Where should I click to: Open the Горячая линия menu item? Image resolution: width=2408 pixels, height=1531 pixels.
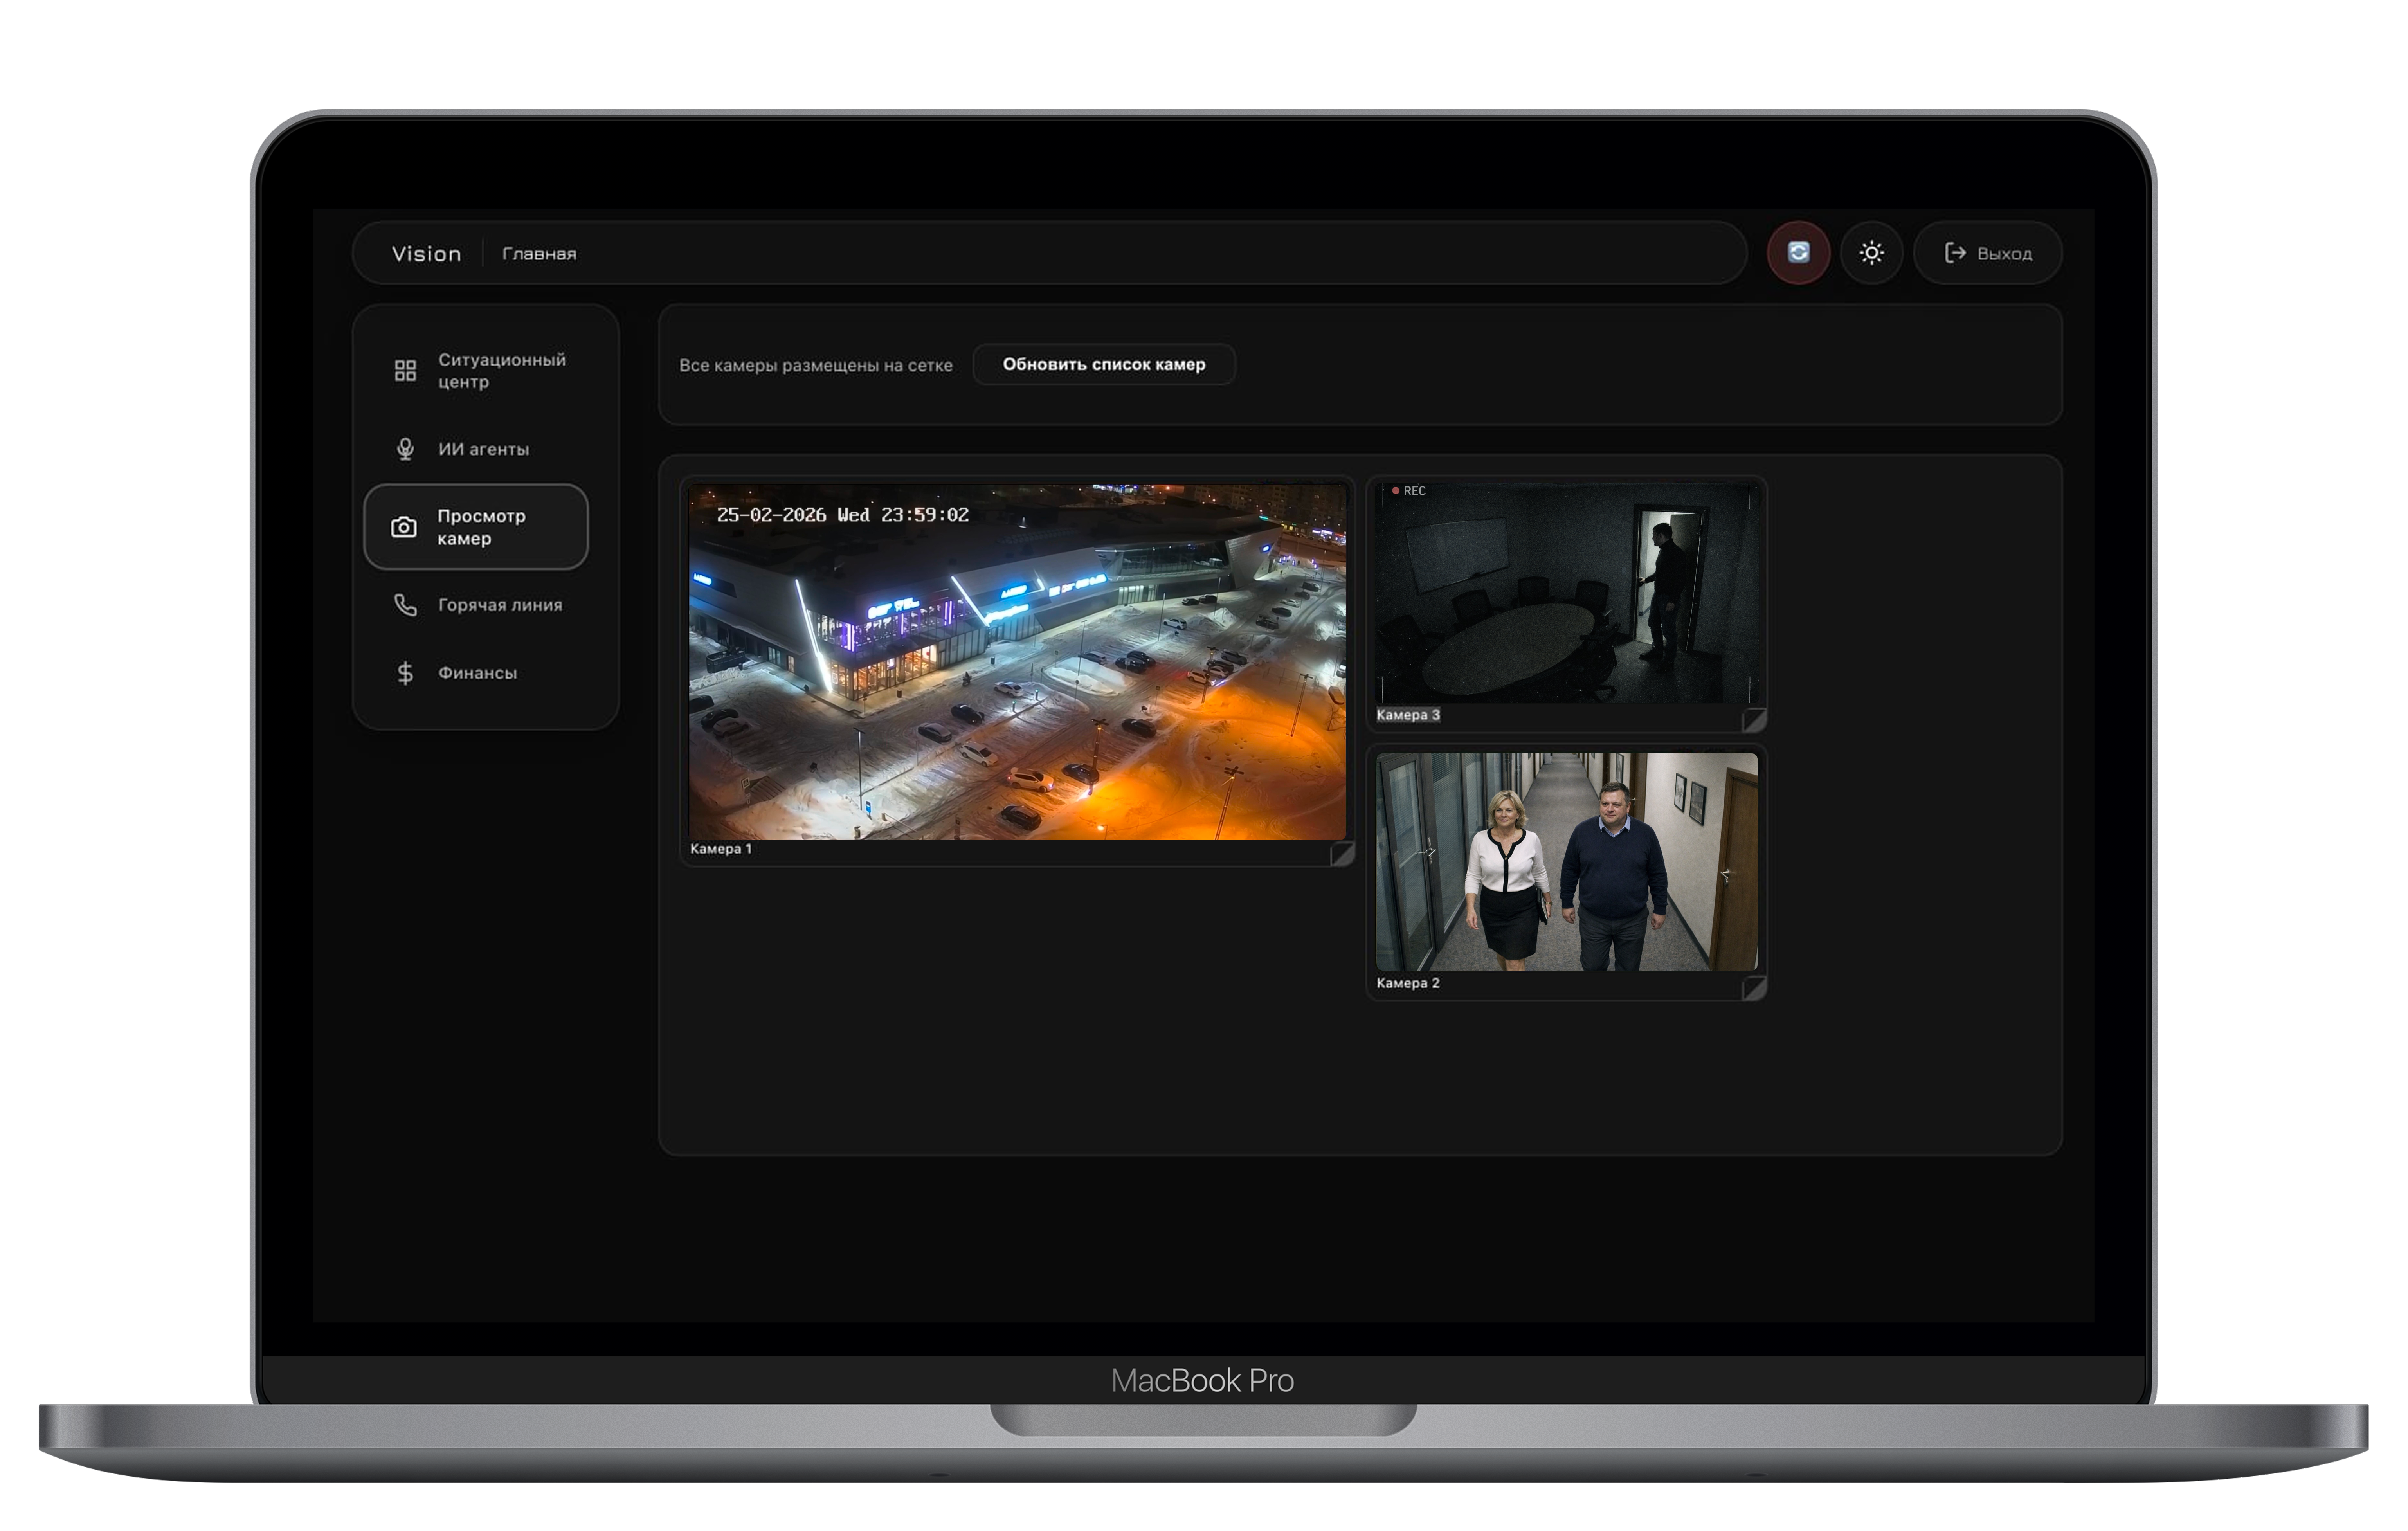500,605
